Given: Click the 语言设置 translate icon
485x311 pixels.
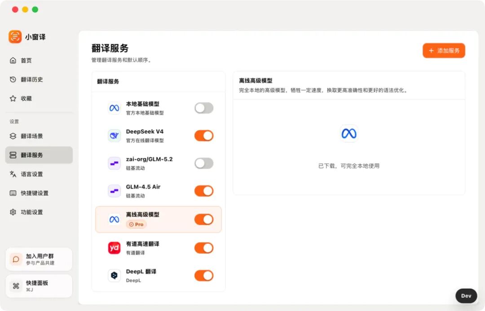Looking at the screenshot, I should (x=13, y=174).
